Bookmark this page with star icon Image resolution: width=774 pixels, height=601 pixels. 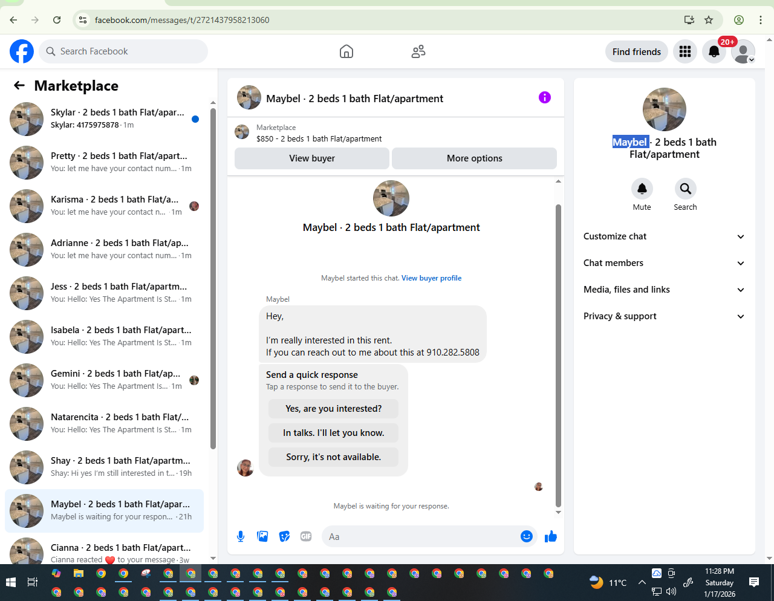[x=709, y=20]
